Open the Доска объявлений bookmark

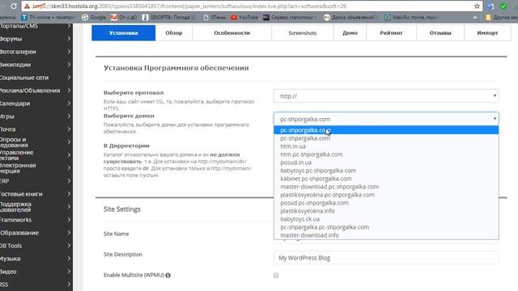pos(350,17)
